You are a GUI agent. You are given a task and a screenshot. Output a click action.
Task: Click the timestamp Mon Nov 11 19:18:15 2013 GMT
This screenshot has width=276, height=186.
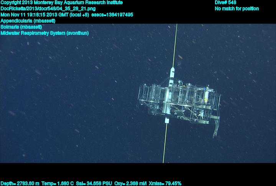click(x=35, y=15)
